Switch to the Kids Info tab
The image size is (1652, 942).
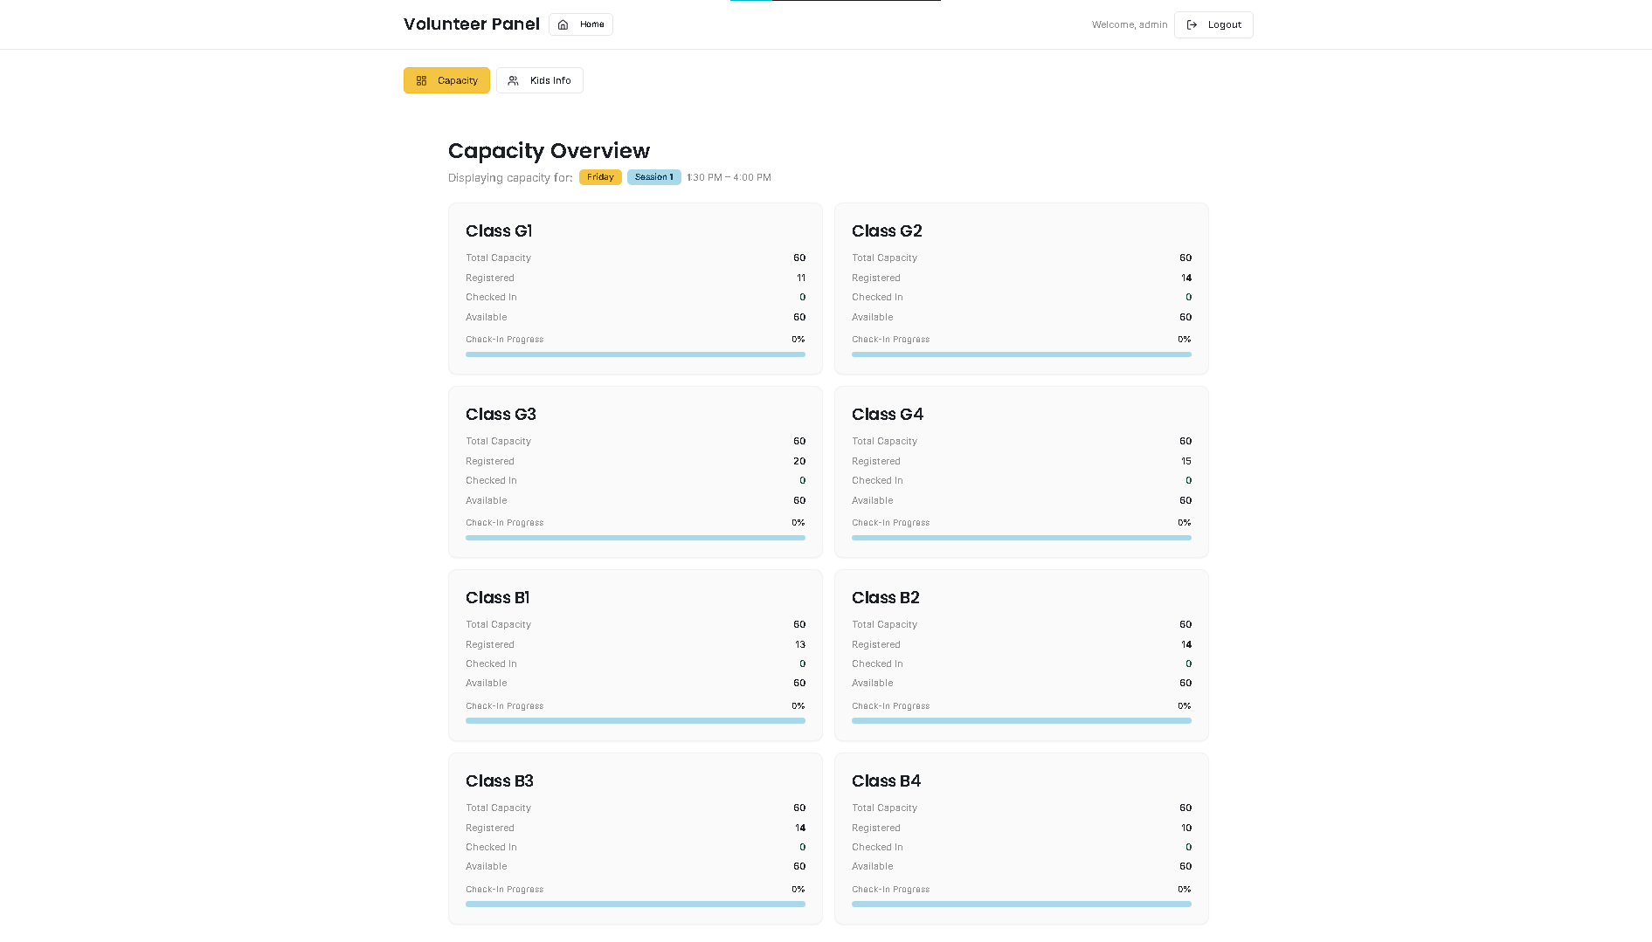pyautogui.click(x=539, y=80)
